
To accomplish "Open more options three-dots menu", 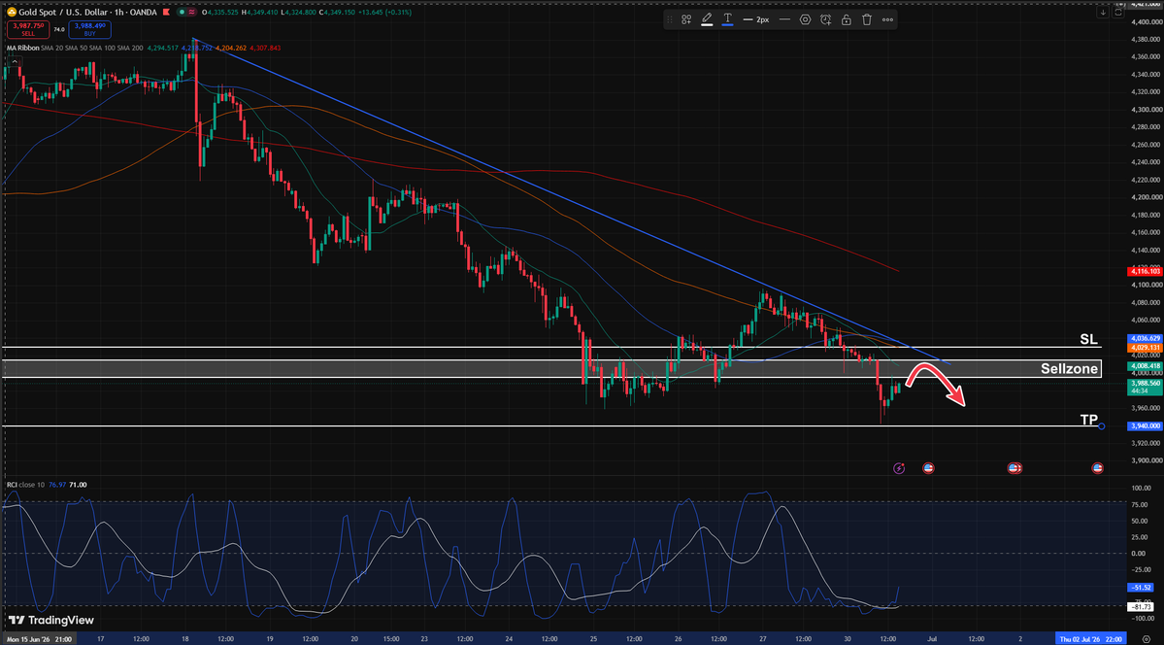I will 887,19.
